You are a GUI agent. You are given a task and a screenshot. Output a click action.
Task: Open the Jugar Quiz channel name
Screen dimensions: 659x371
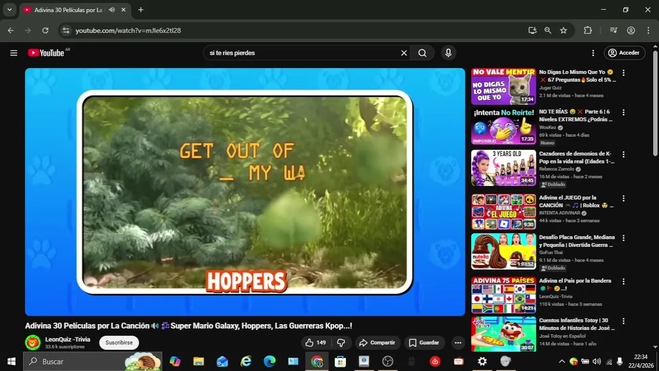click(550, 88)
